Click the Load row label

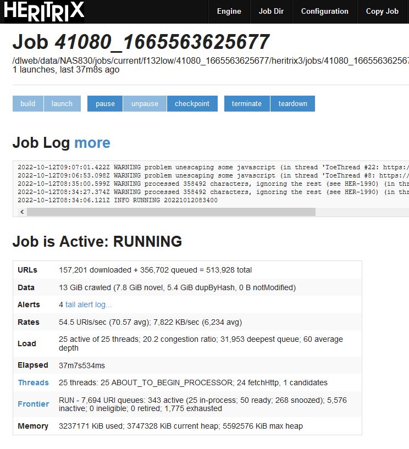pos(26,343)
